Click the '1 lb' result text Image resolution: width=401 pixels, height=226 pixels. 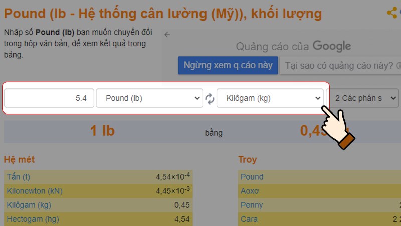pos(102,130)
